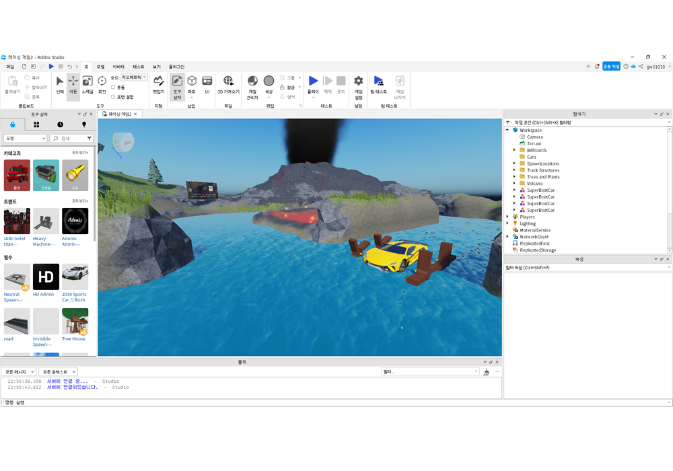
Task: Switch to the 모델 ribbon tab
Action: tap(100, 67)
